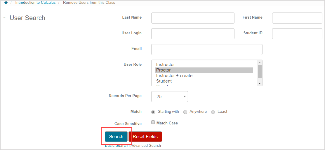This screenshot has height=150, width=325.
Task: Select Proctor role in the list
Action: pos(164,70)
